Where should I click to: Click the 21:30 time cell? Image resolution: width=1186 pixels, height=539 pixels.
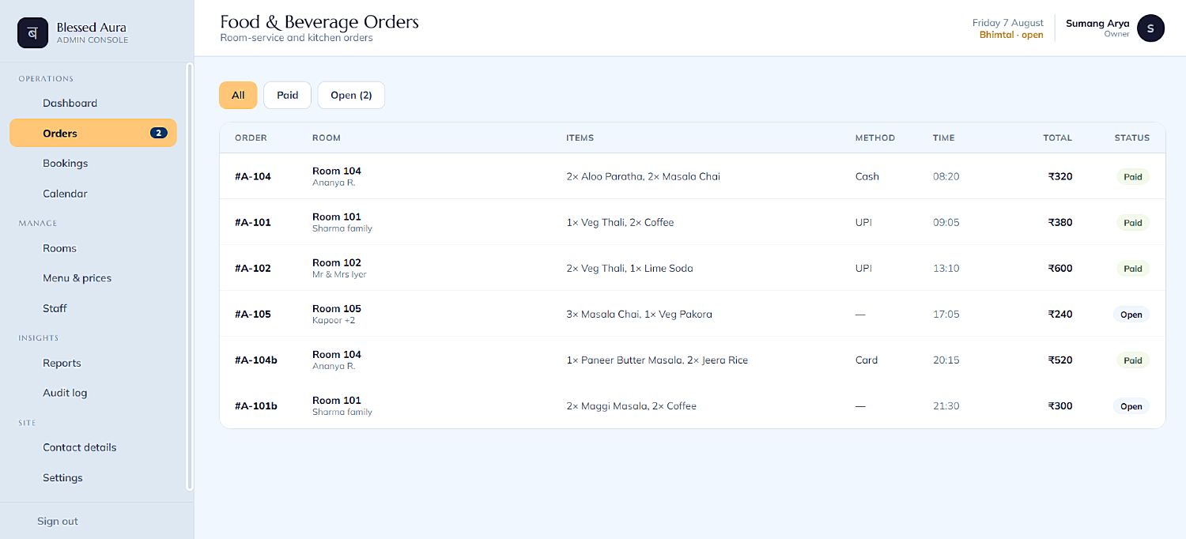point(946,406)
